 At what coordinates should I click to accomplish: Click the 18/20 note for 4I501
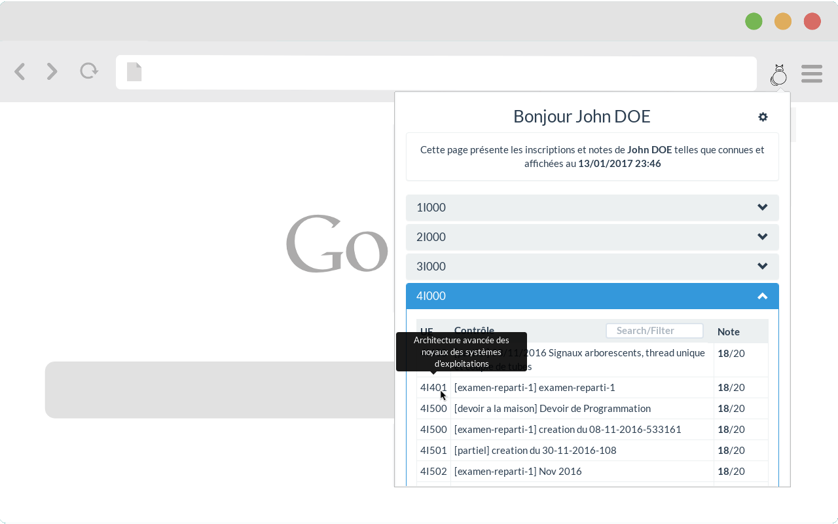coord(731,451)
